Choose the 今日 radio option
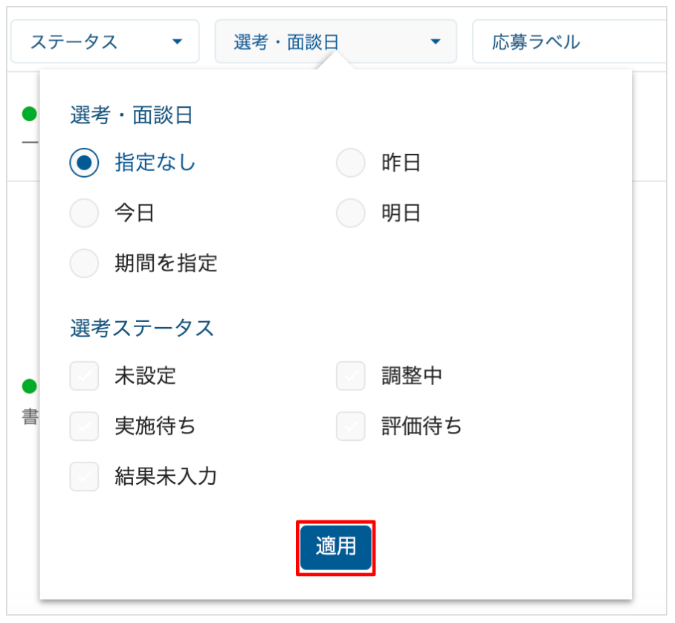675x623 pixels. 84,214
